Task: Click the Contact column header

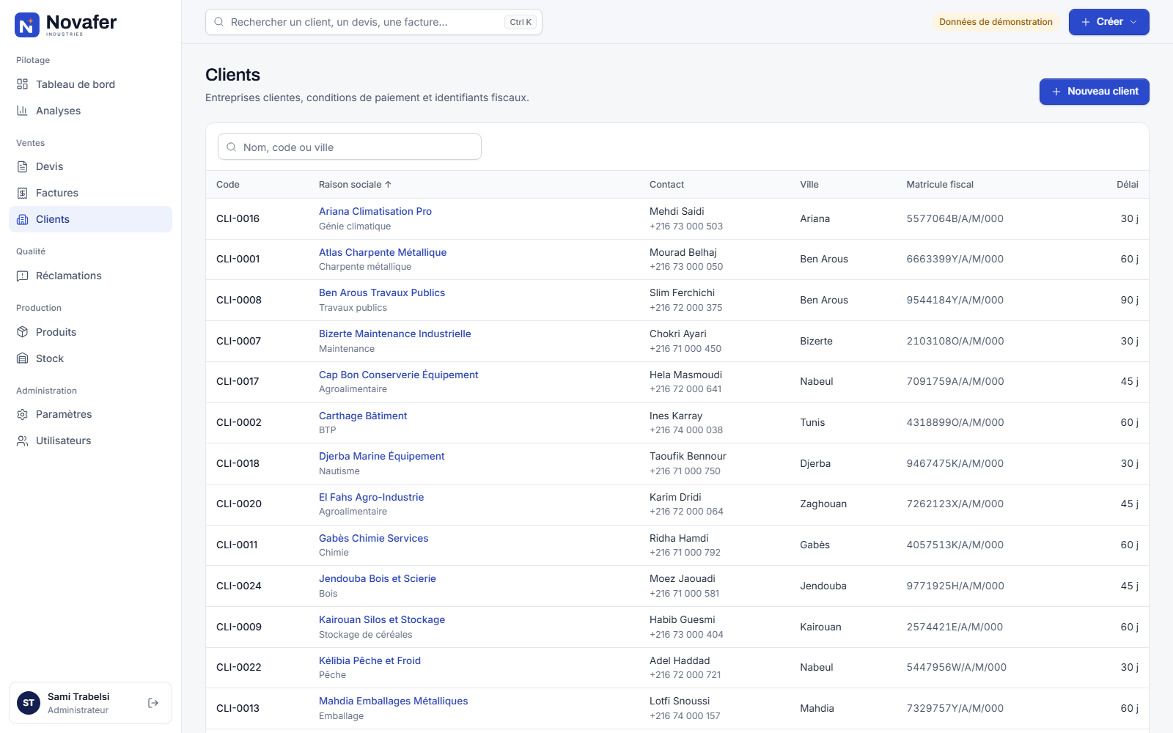Action: [666, 185]
